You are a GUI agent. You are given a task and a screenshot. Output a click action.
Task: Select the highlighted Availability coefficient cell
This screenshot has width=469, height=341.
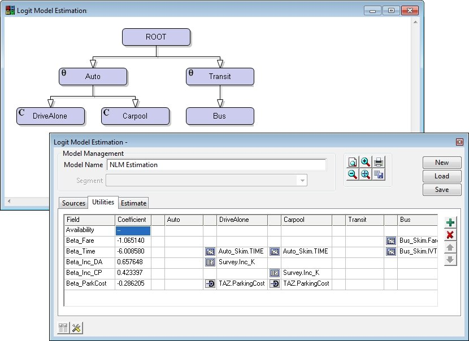pos(133,230)
